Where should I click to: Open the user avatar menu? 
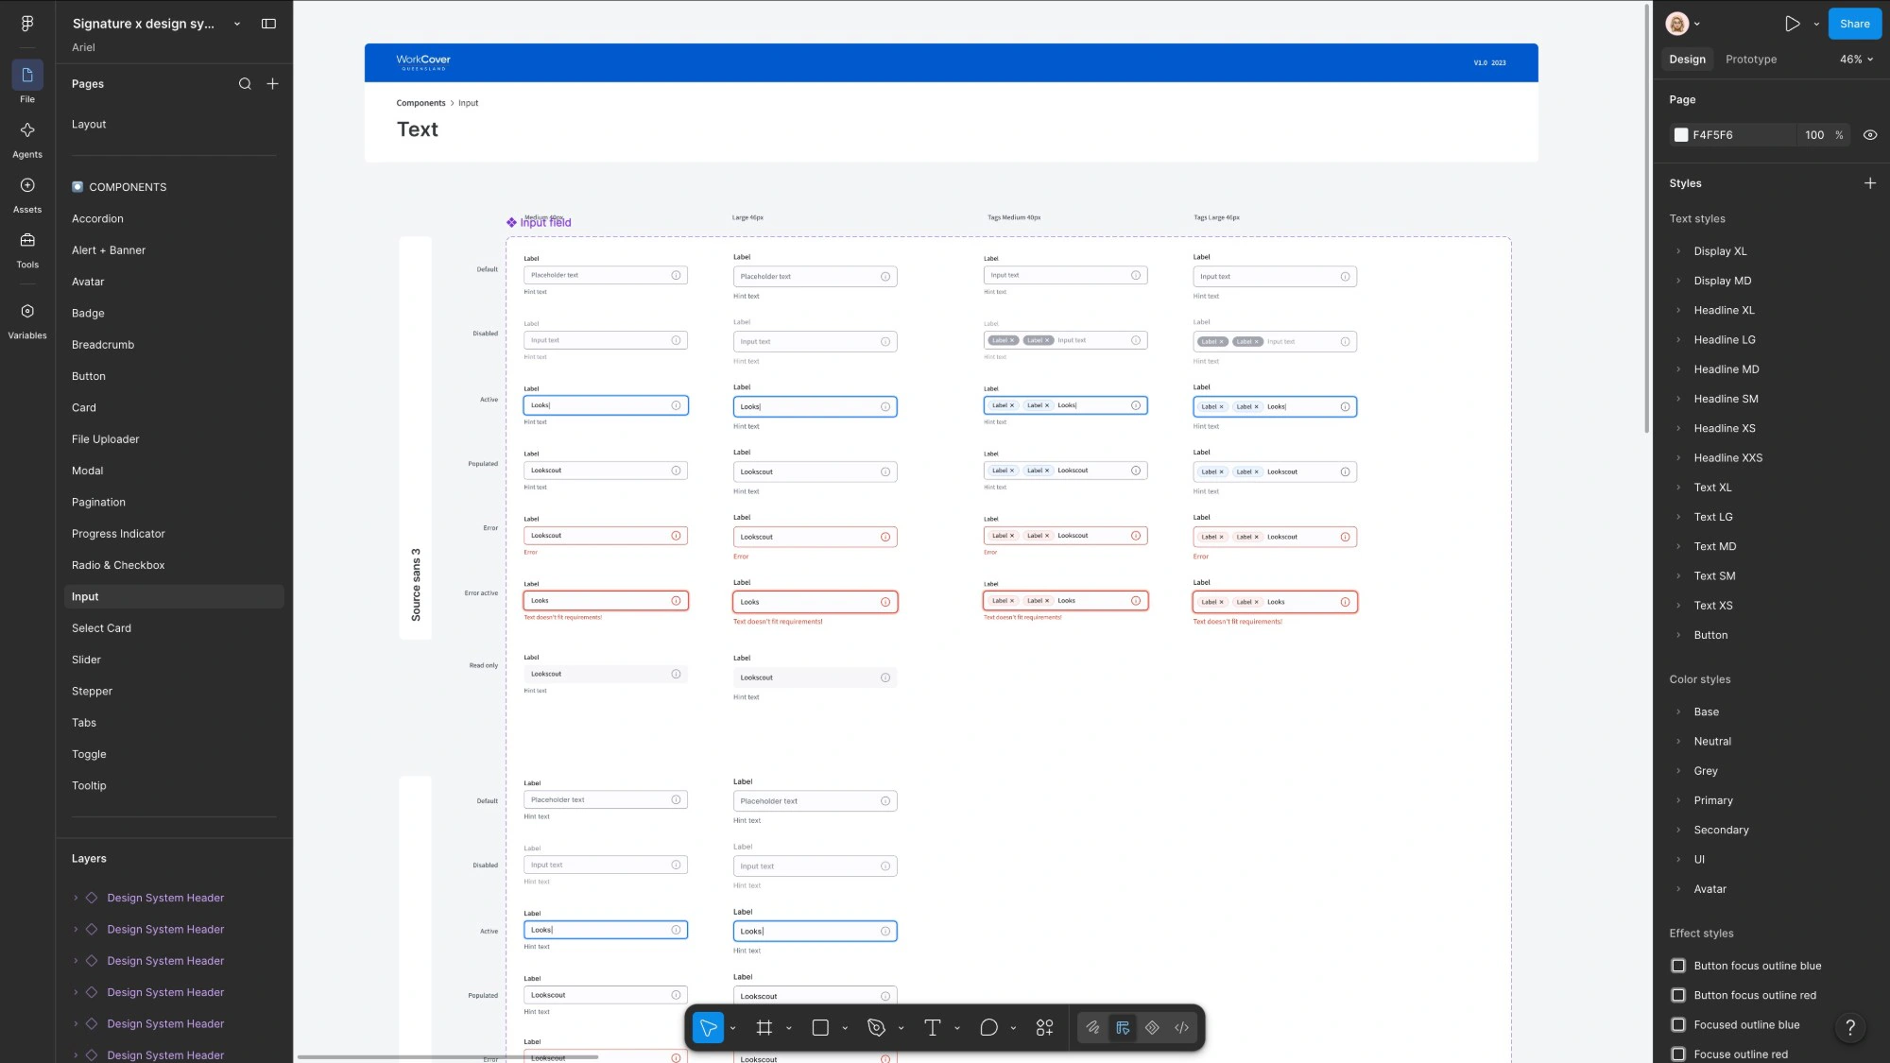click(x=1677, y=24)
